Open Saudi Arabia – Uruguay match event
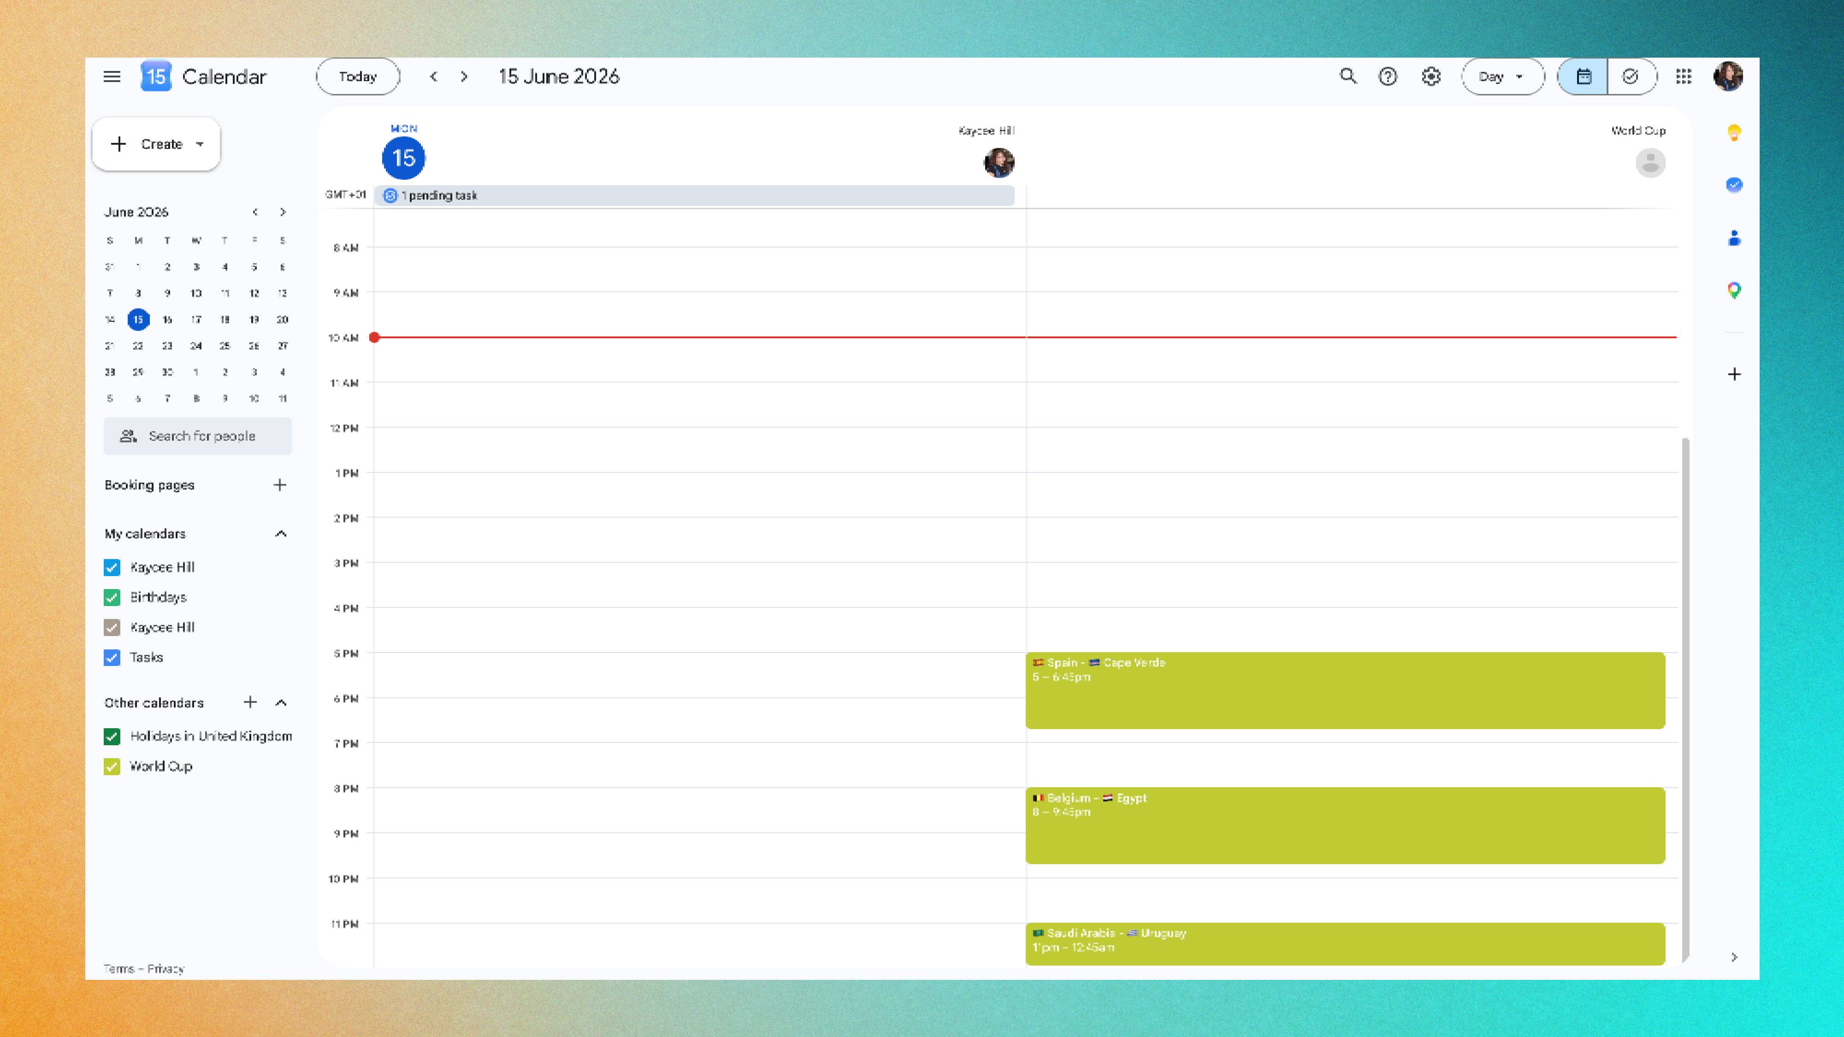Image resolution: width=1844 pixels, height=1037 pixels. point(1345,944)
